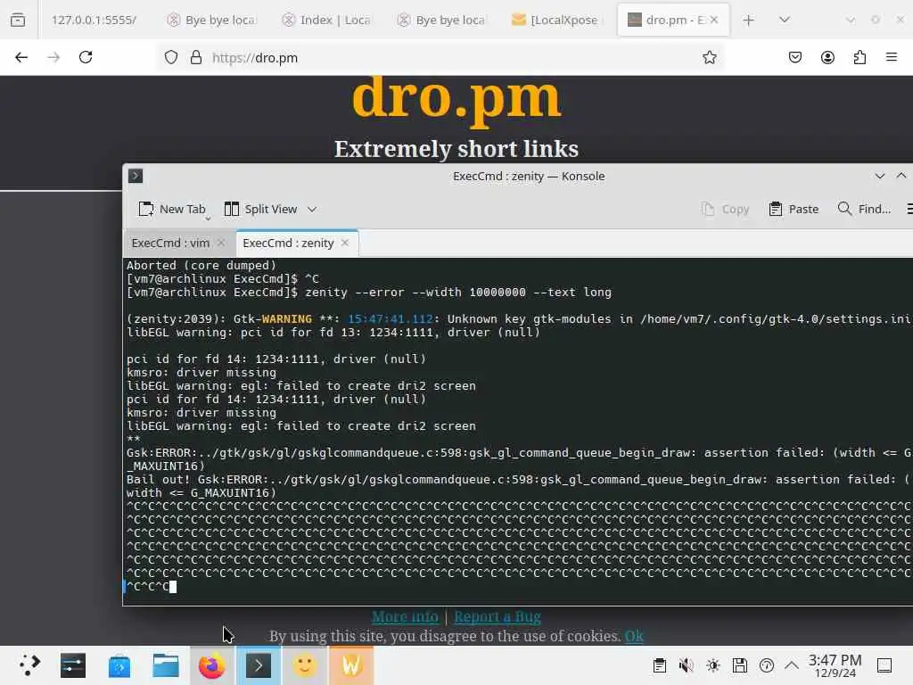The height and width of the screenshot is (685, 913).
Task: Maximize Konsole with the up chevron
Action: 901,176
